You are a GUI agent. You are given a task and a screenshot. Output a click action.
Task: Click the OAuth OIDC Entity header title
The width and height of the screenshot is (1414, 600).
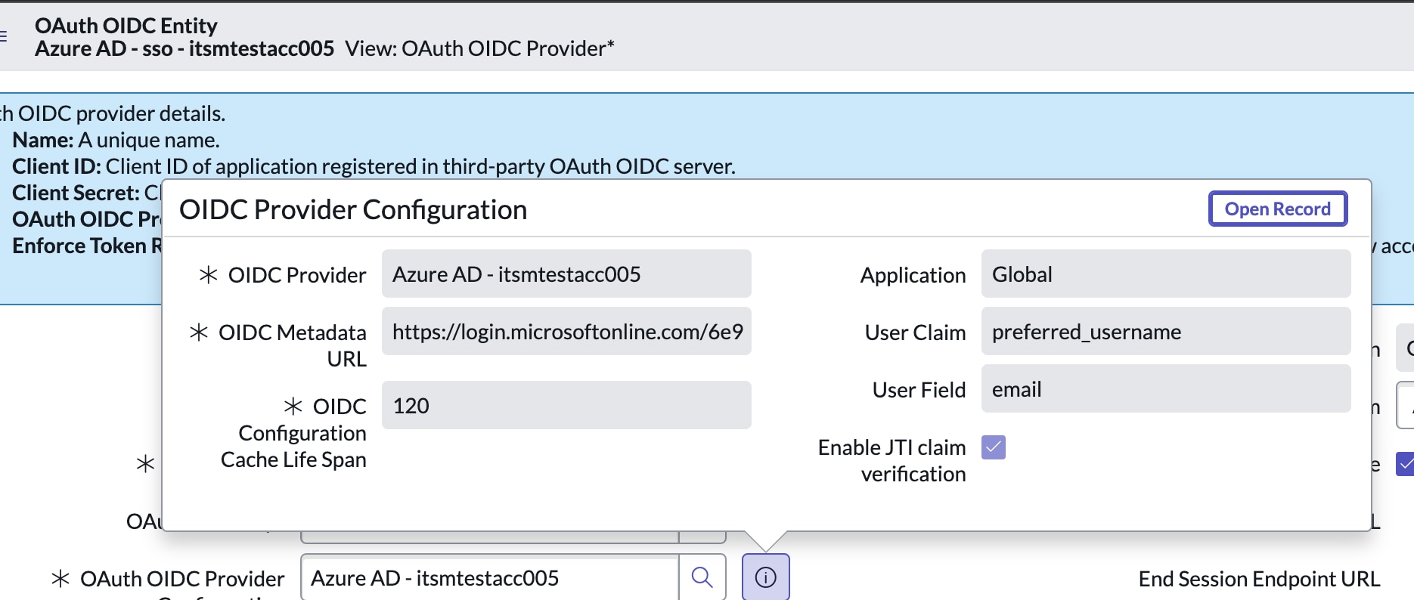pos(126,26)
